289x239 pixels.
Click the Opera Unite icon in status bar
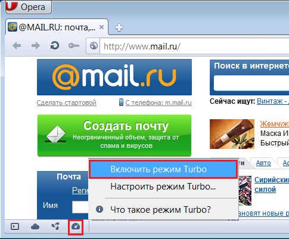tap(55, 226)
